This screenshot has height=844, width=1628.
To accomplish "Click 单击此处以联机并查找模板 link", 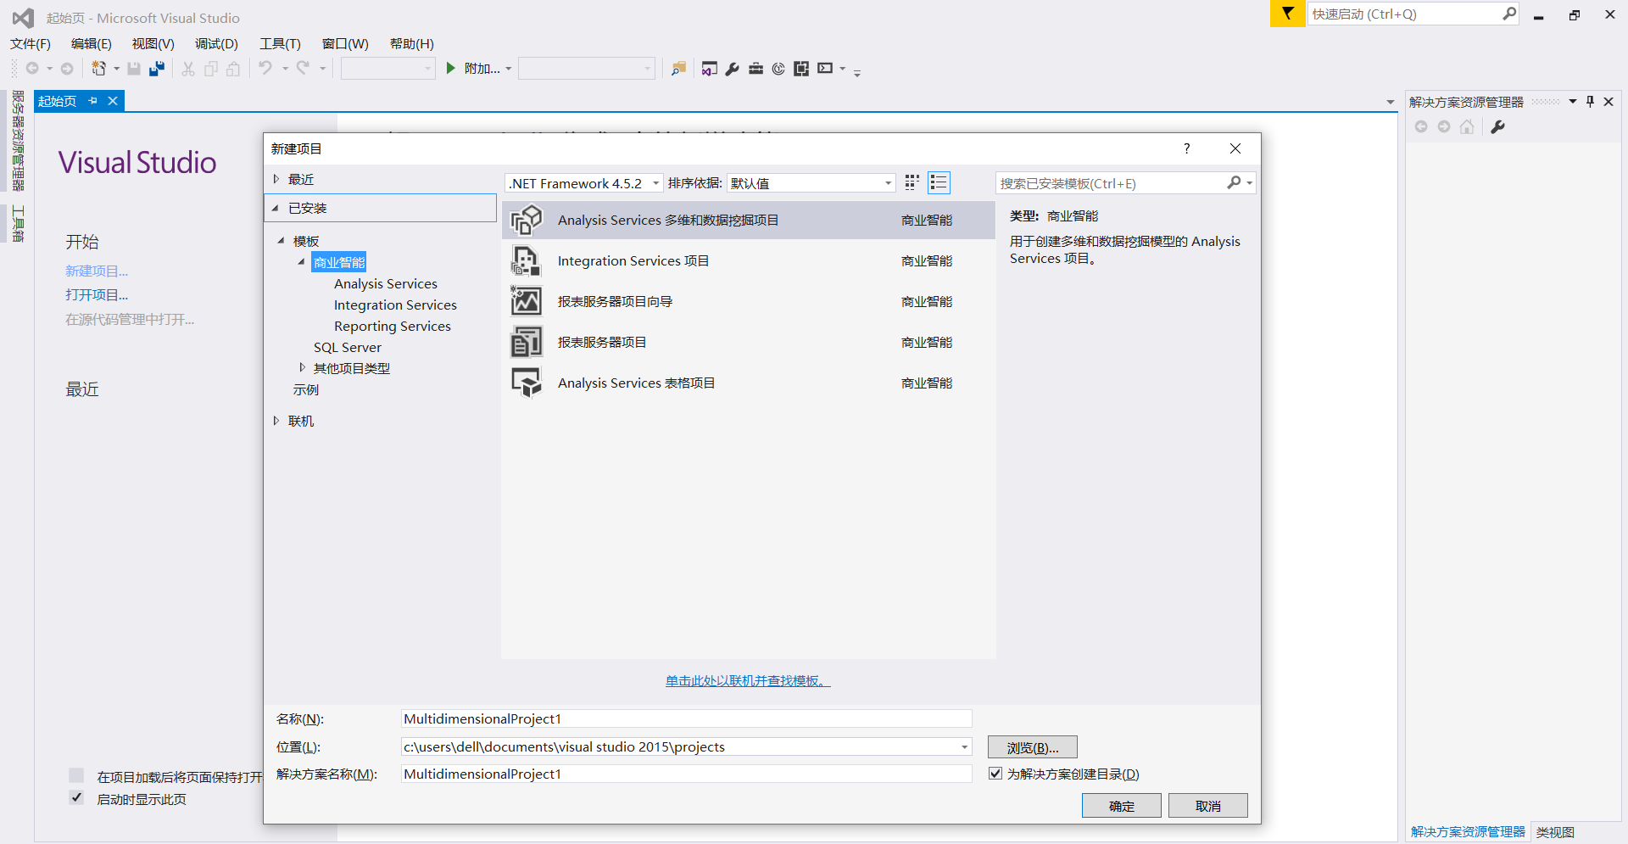I will (747, 680).
